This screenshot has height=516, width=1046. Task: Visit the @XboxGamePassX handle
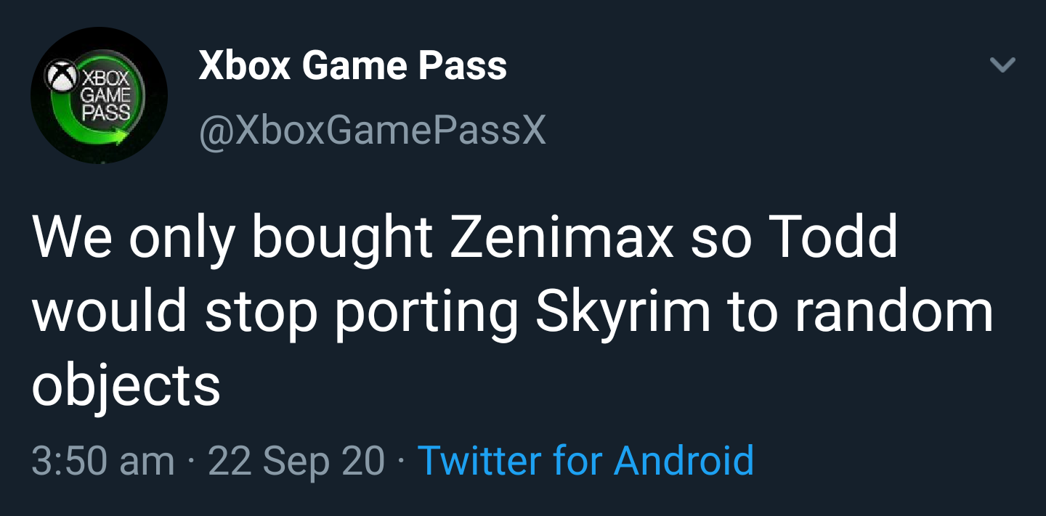[x=371, y=131]
